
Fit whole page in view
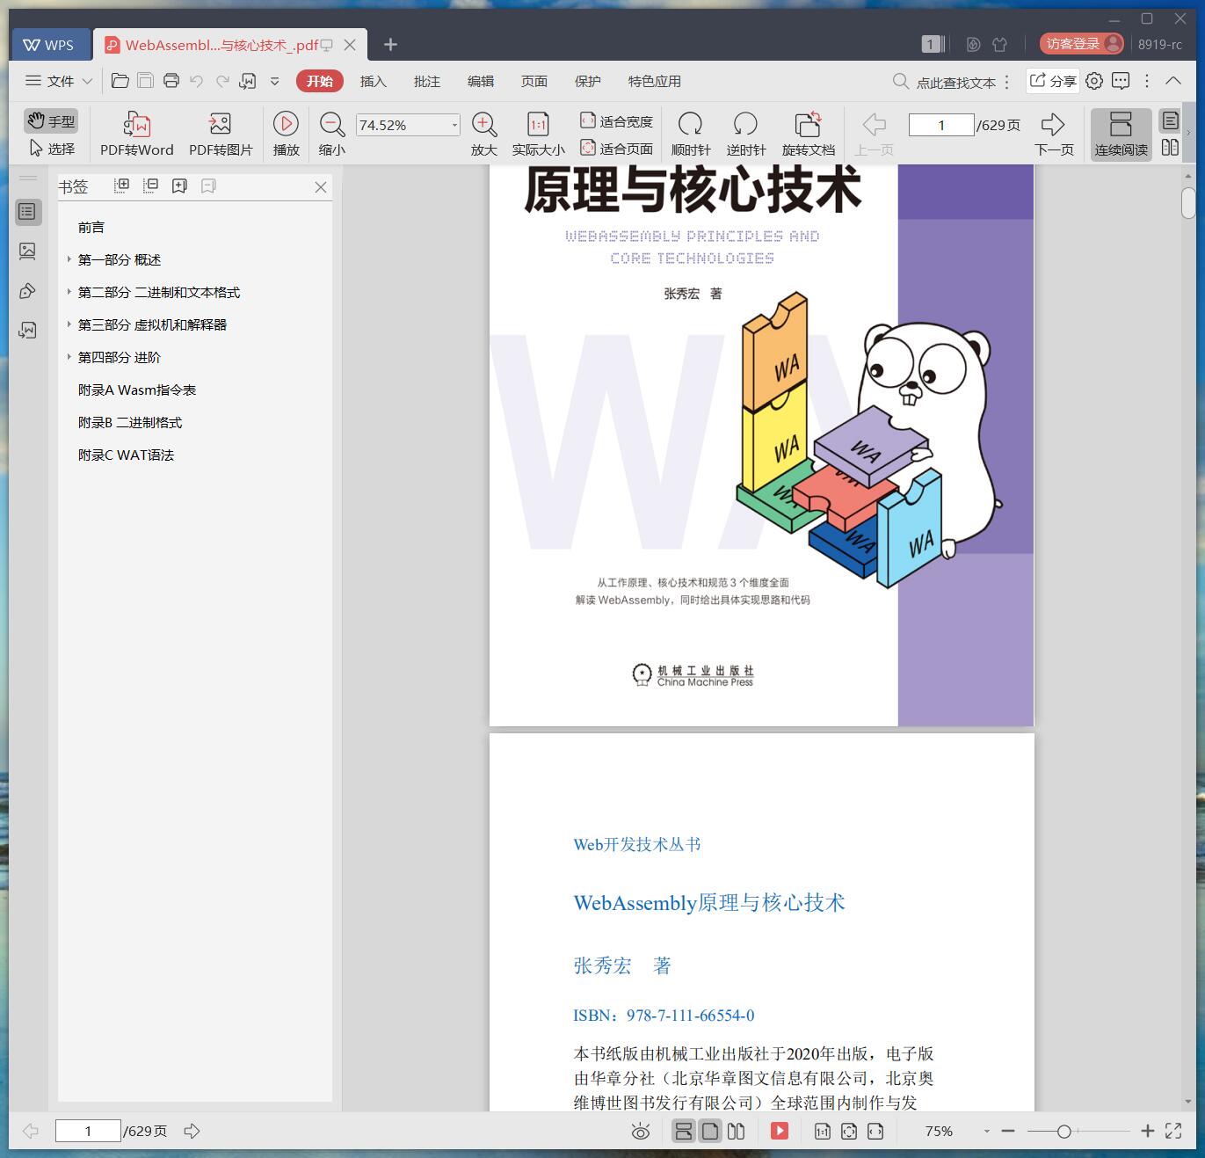click(616, 149)
